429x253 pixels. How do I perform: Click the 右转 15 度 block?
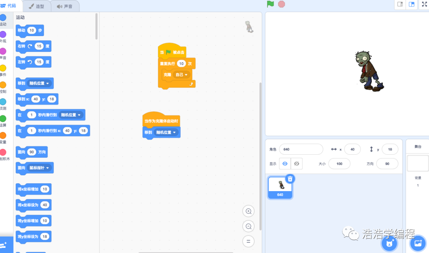point(33,46)
